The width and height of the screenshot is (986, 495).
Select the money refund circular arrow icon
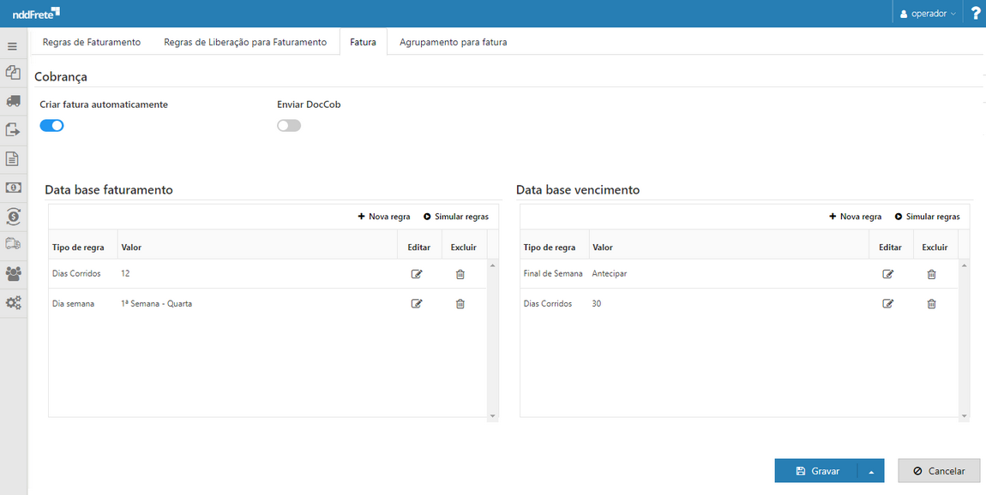12,216
